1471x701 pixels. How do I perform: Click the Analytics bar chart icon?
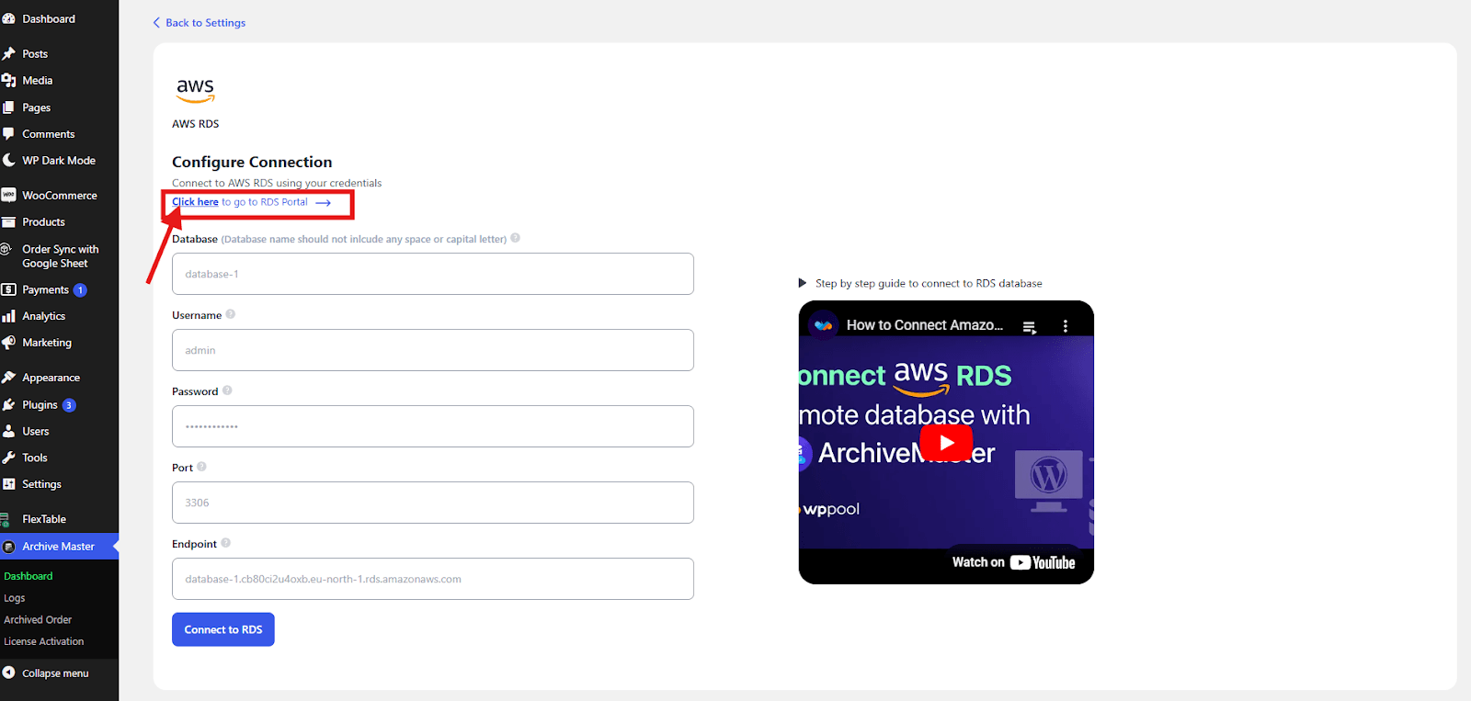click(8, 316)
